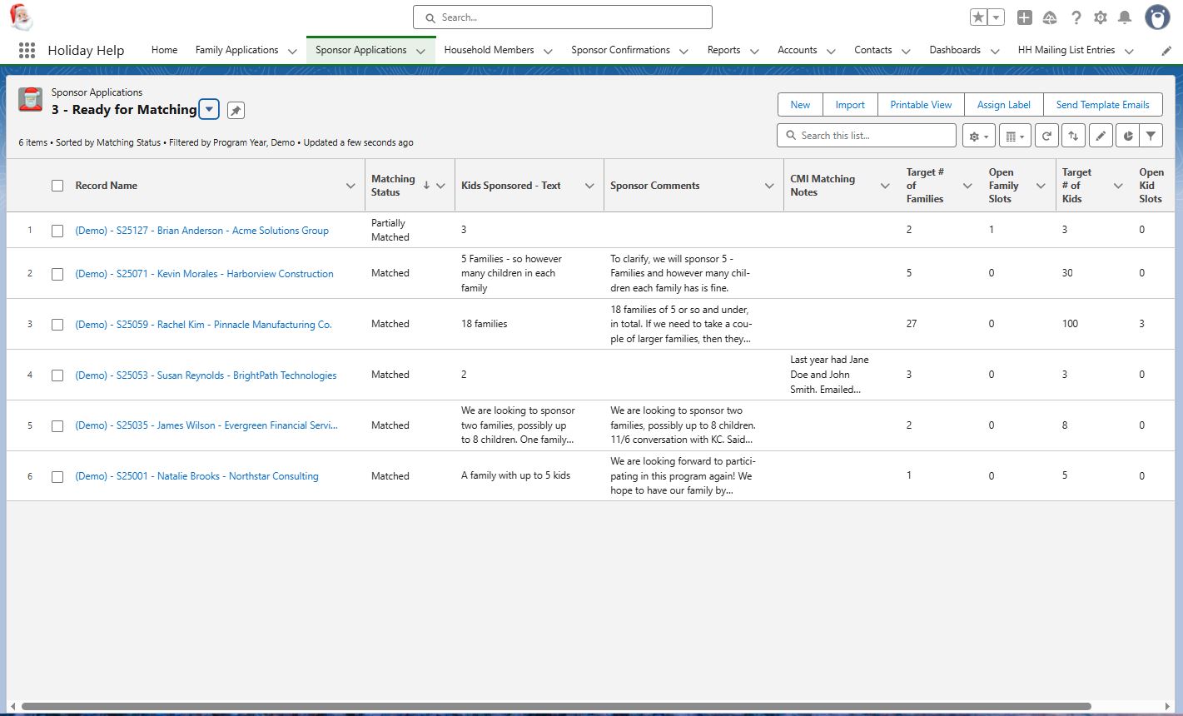1183x716 pixels.
Task: Go to the Household Members tab
Action: pos(489,50)
